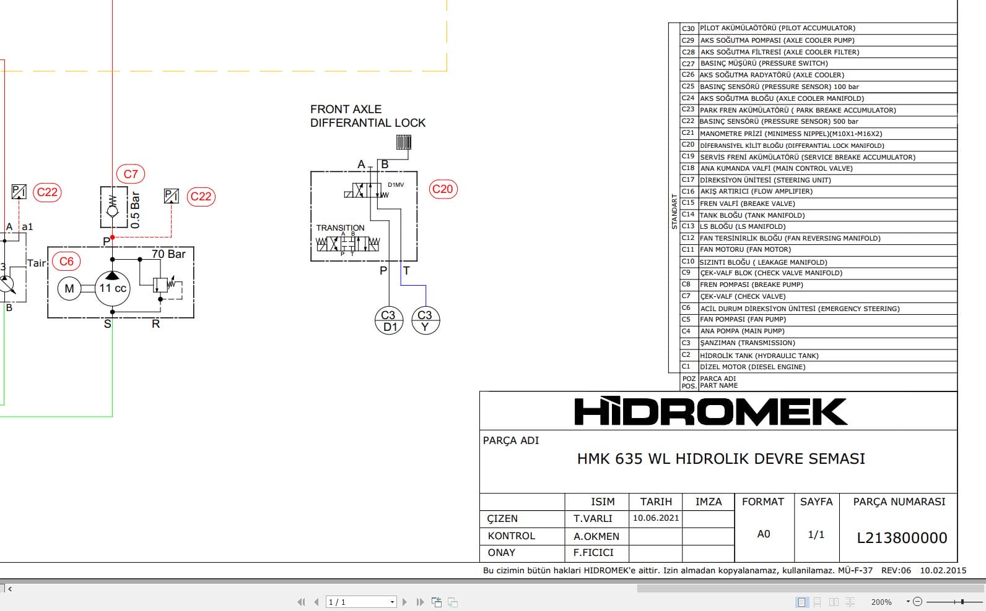Image resolution: width=986 pixels, height=611 pixels.
Task: Click the C1 DIESEL ENGINE row
Action: pos(819,367)
